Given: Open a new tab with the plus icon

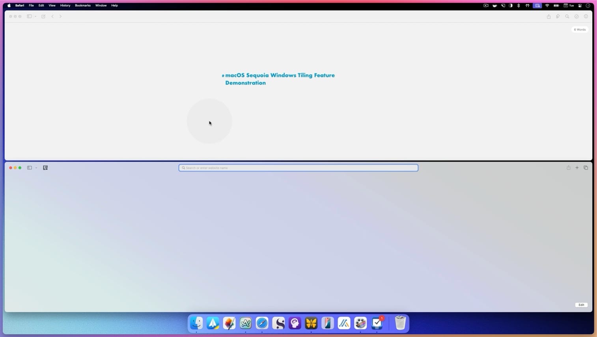Looking at the screenshot, I should 576,168.
